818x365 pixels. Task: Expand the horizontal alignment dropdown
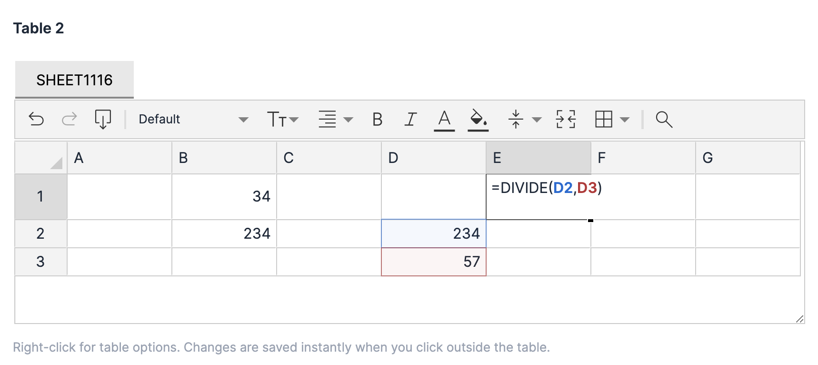(335, 119)
